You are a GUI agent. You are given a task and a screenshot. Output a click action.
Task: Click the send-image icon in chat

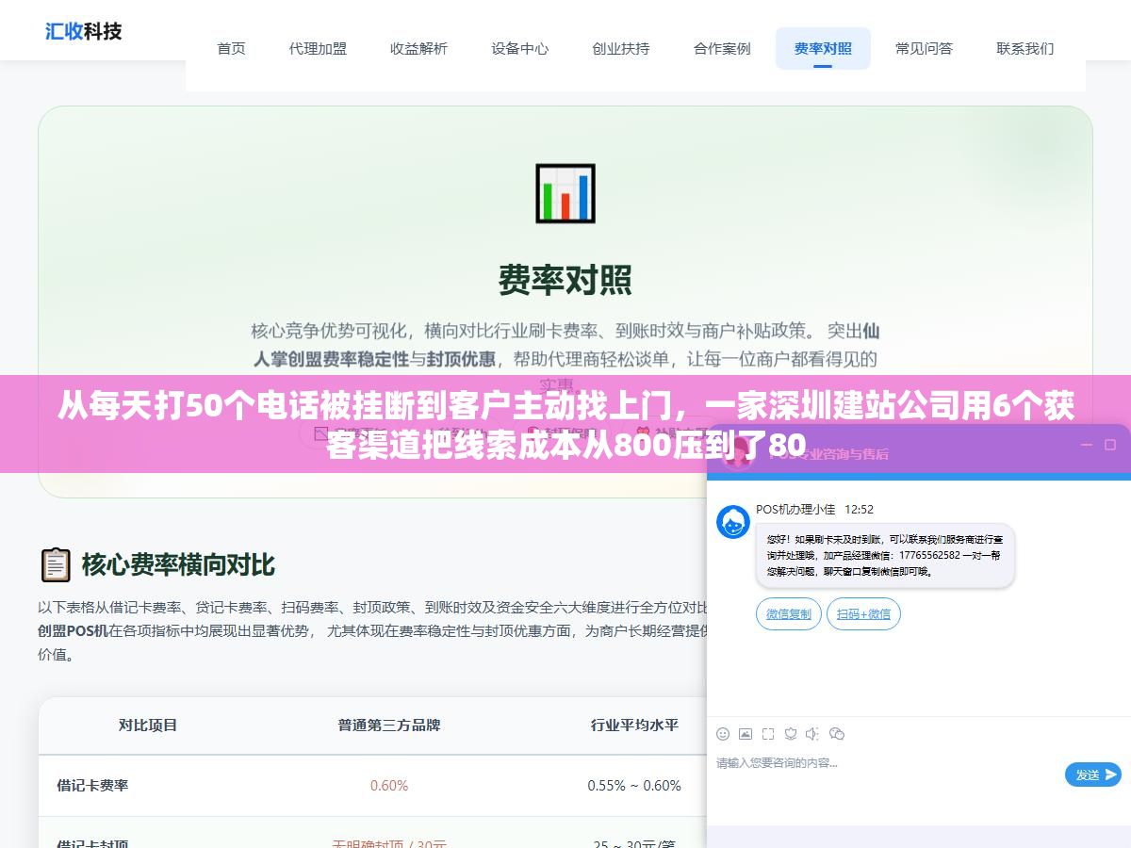pos(746,733)
